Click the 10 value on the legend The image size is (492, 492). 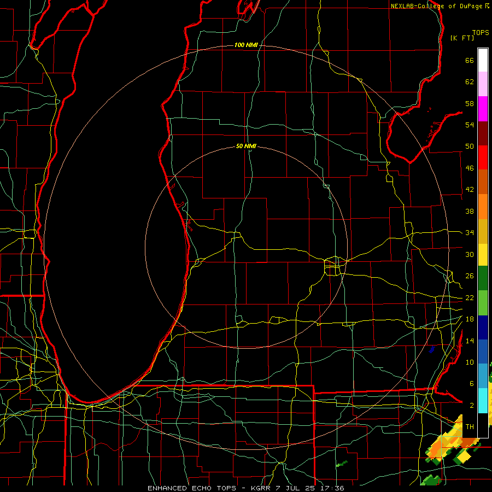tap(470, 362)
